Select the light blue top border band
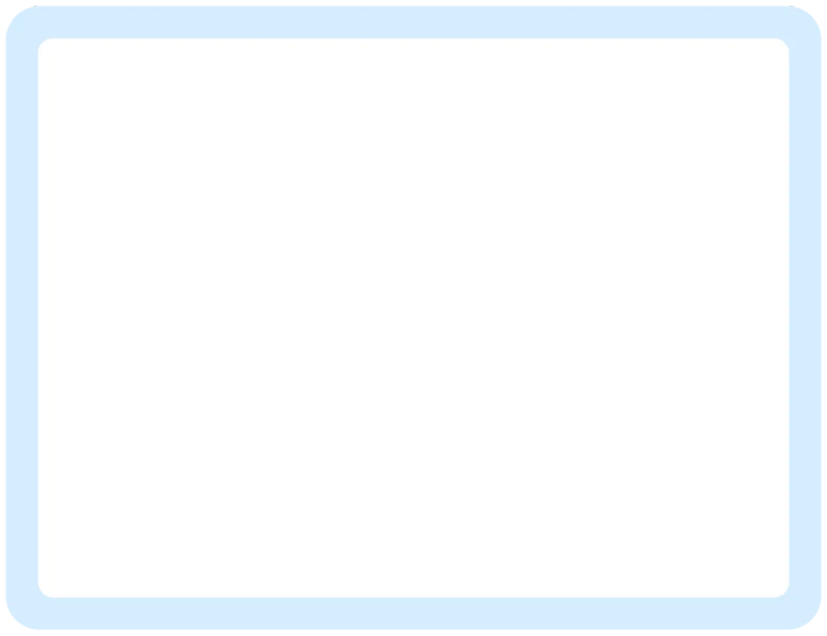 click(x=413, y=22)
